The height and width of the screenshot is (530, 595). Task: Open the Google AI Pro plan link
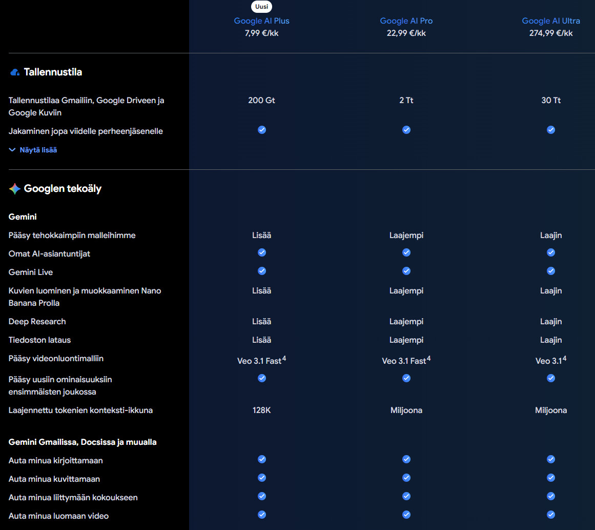coord(406,21)
